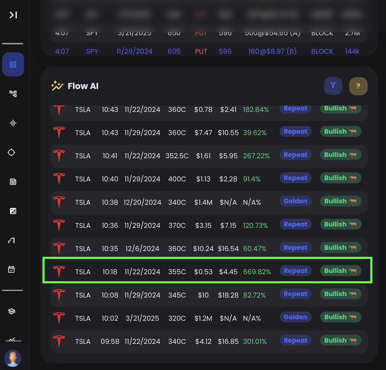Click Bullish tag in the 10:40 400C row
Image resolution: width=386 pixels, height=370 pixels.
tap(341, 178)
